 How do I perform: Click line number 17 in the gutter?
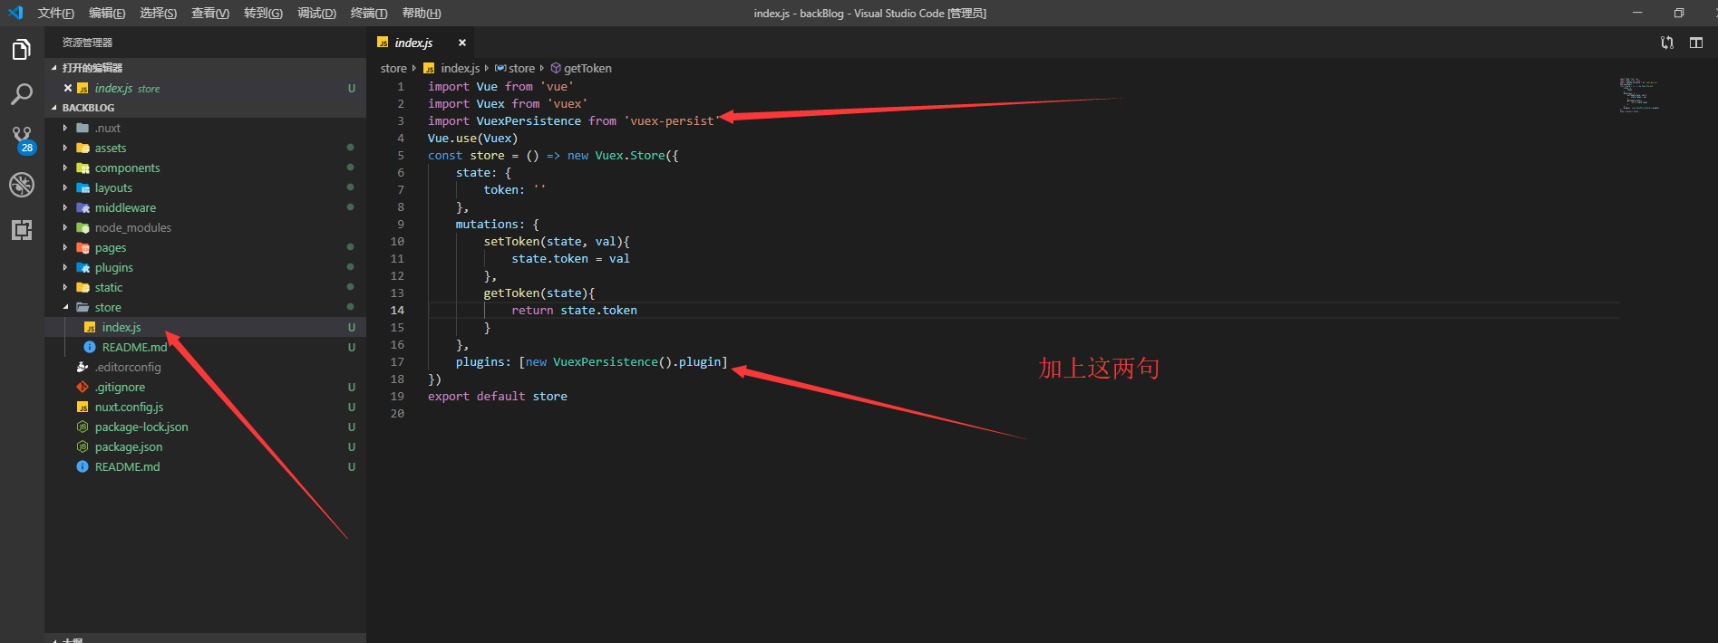(397, 362)
